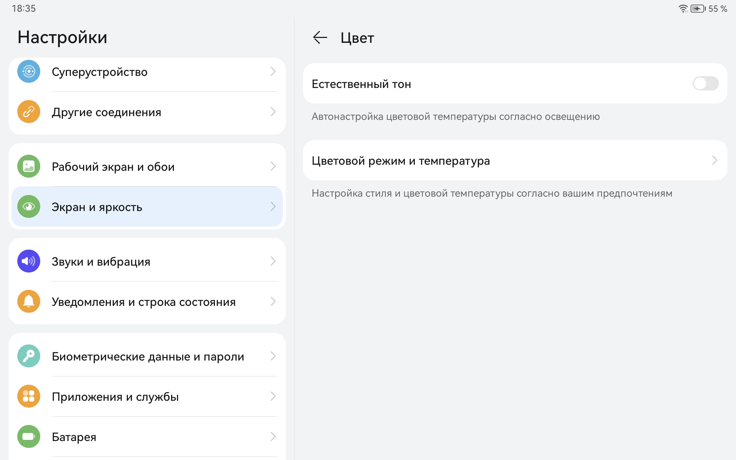Viewport: 736px width, 460px height.
Task: Tap the Суперустройство blue icon
Action: (28, 72)
